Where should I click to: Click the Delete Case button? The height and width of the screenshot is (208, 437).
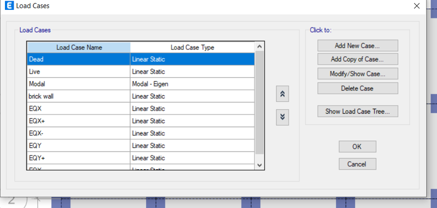pos(358,88)
